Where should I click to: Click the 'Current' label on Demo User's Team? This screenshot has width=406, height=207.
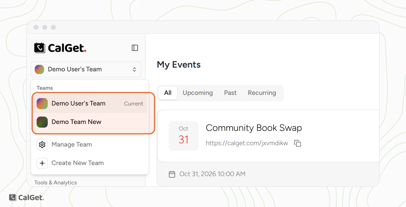(133, 104)
